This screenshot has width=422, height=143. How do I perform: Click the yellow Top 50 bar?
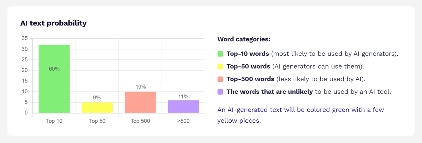(x=97, y=108)
